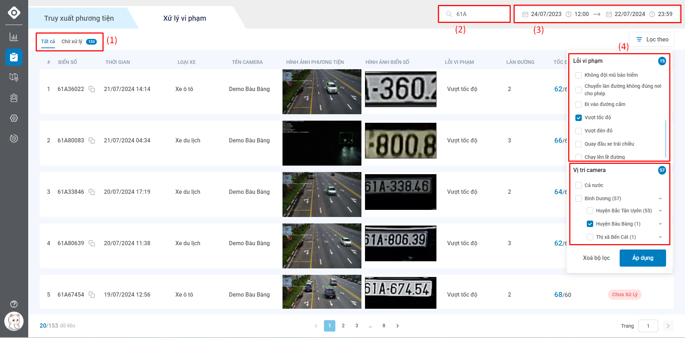This screenshot has height=338, width=685.
Task: Click the Áp dụng button
Action: 643,258
